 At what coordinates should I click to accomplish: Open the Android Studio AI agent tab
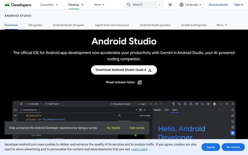69,25
